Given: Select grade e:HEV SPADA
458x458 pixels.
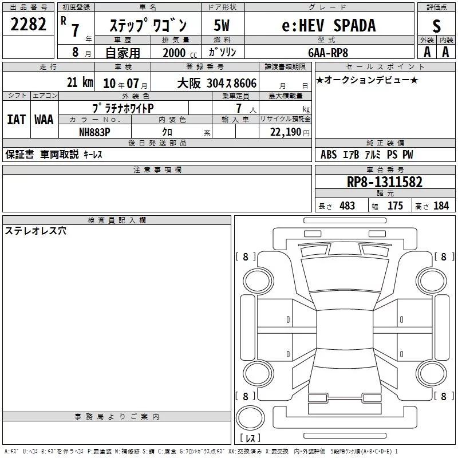Looking at the screenshot, I should (329, 25).
